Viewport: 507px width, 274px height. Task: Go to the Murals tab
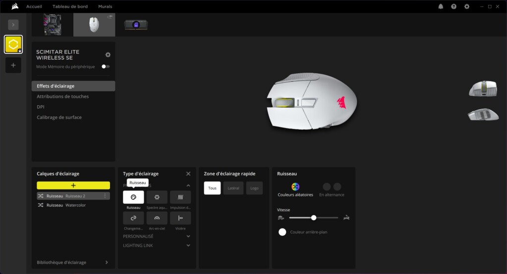[x=105, y=6]
